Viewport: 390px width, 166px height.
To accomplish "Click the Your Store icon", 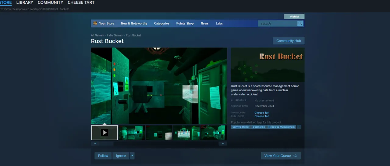I will pos(95,23).
